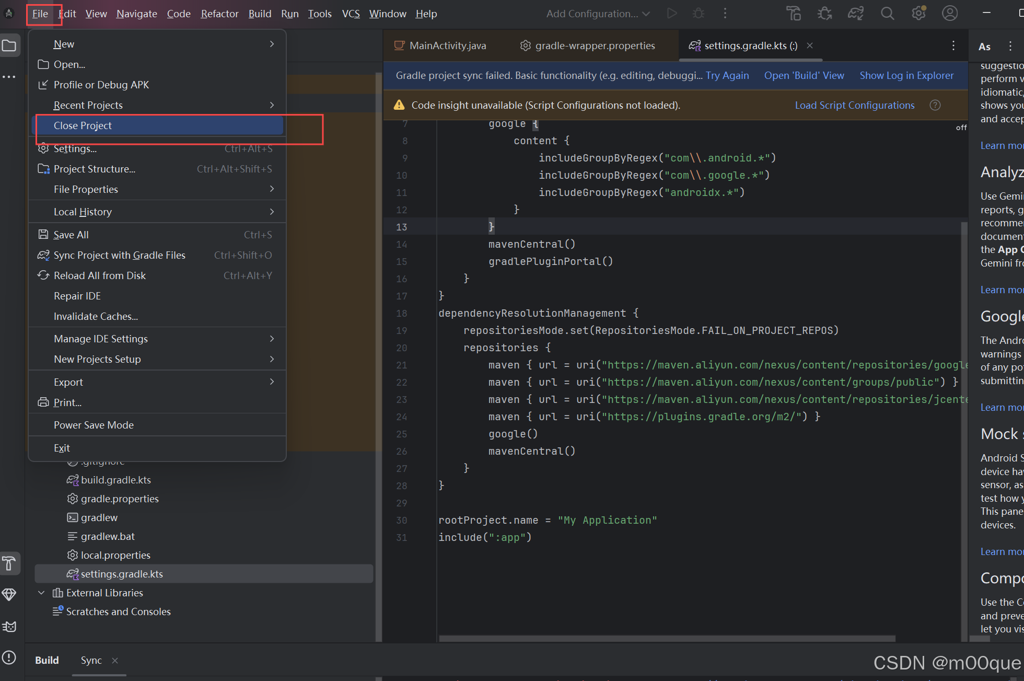
Task: Switch to the MainActivity.java tab
Action: pos(447,45)
